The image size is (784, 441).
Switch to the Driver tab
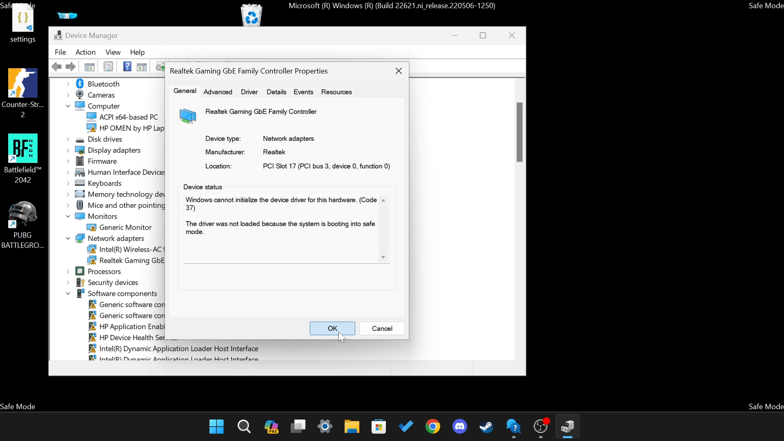[249, 91]
